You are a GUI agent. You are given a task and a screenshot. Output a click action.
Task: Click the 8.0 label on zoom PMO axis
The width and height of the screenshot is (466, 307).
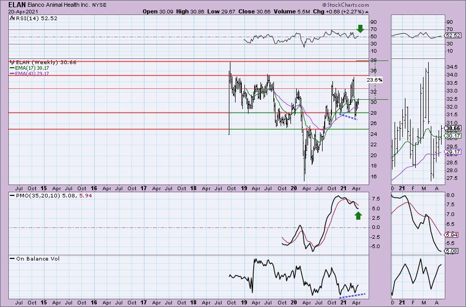click(450, 195)
